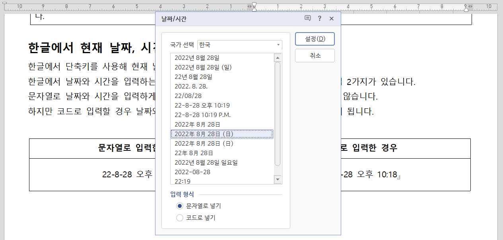Select format 22년 8월 28일

[222, 77]
